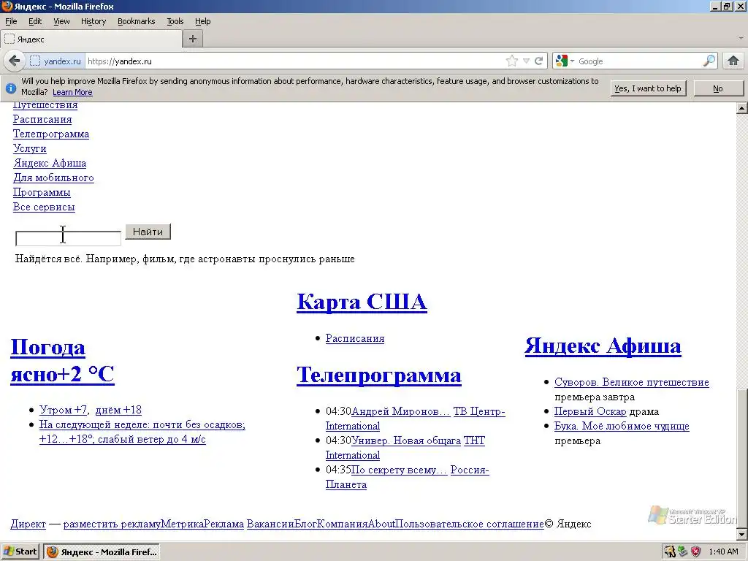Open the По секрету всему… link
The image size is (748, 561).
[x=400, y=470]
